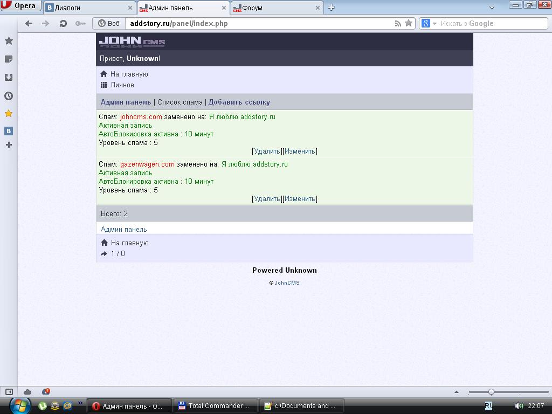Image resolution: width=552 pixels, height=414 pixels.
Task: Switch to the Админ панель tab
Action: point(183,8)
